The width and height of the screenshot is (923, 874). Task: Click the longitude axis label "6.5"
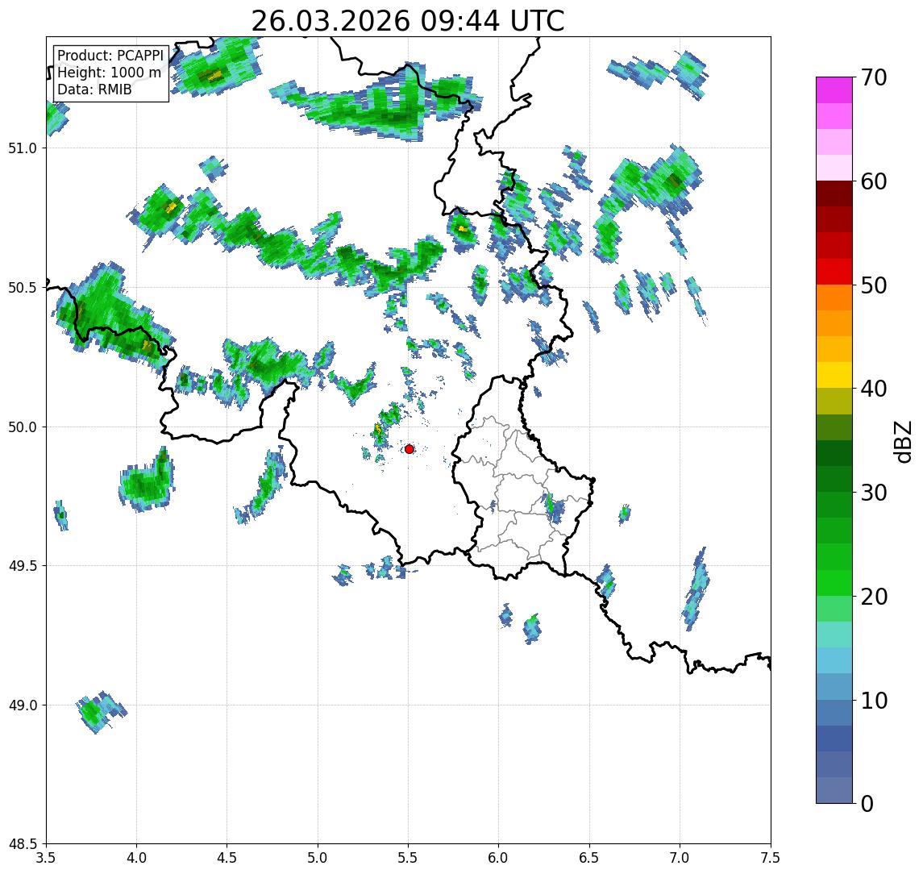589,858
